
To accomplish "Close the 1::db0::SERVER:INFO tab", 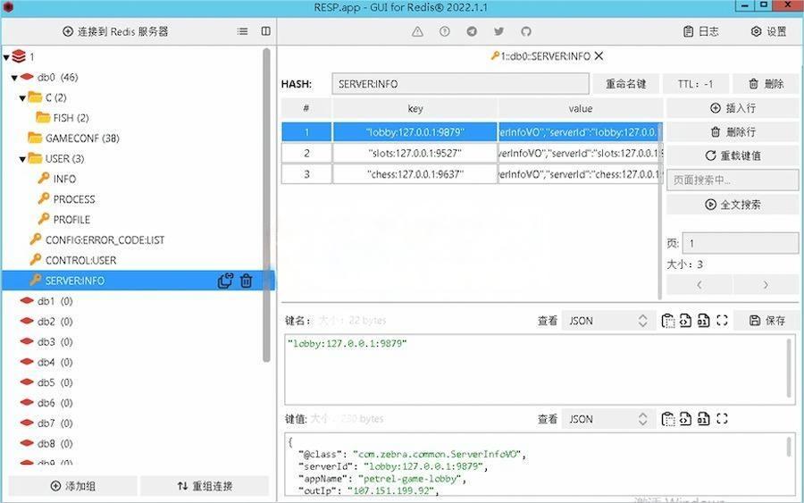I will (599, 56).
